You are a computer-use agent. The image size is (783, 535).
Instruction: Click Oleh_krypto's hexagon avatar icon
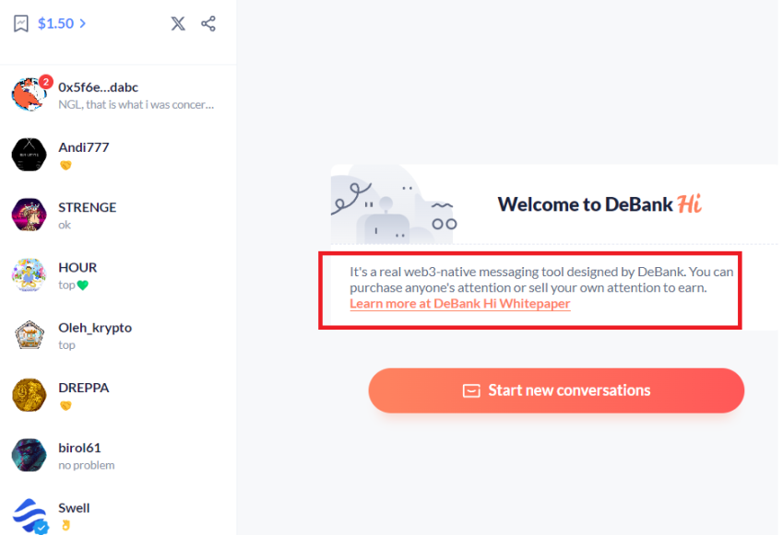[29, 334]
